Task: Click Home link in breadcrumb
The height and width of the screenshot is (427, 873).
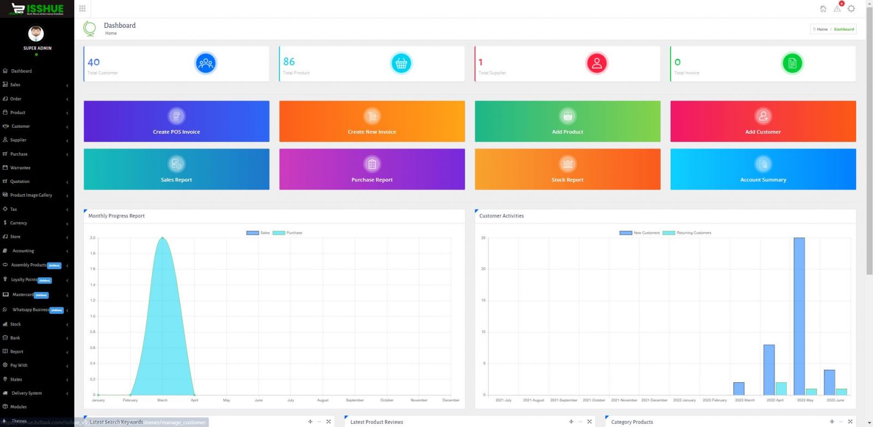Action: [822, 29]
